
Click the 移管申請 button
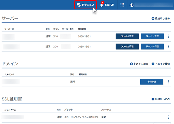pyautogui.click(x=152, y=82)
